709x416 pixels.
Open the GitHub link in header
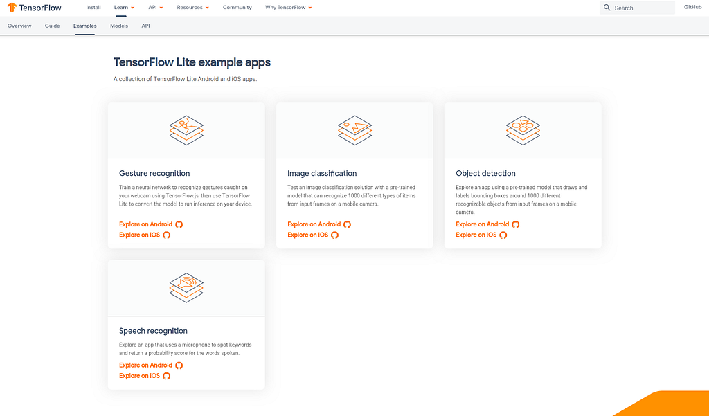pos(692,7)
